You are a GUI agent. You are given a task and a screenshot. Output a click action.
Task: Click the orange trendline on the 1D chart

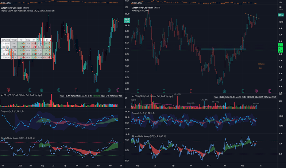pyautogui.click(x=252, y=16)
